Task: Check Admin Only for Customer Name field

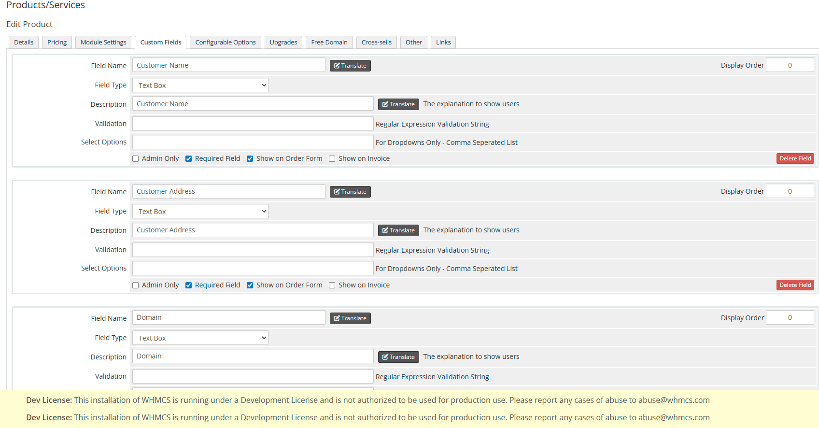Action: pyautogui.click(x=136, y=159)
